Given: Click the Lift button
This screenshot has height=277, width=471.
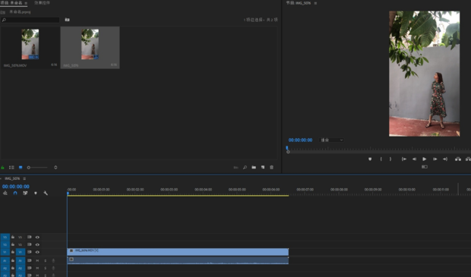Looking at the screenshot, I should pyautogui.click(x=458, y=159).
